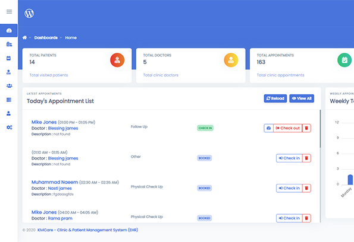Check in Muhammad Naeem appointment
This screenshot has height=242, width=354.
tap(289, 188)
